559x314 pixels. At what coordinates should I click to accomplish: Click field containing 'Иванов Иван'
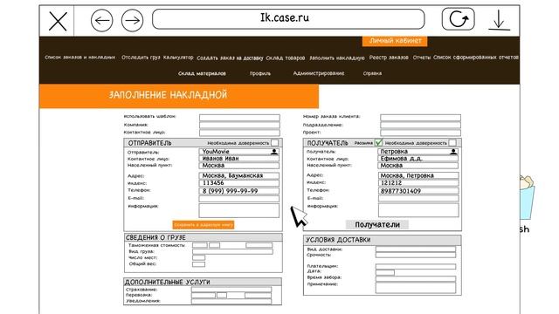point(238,159)
